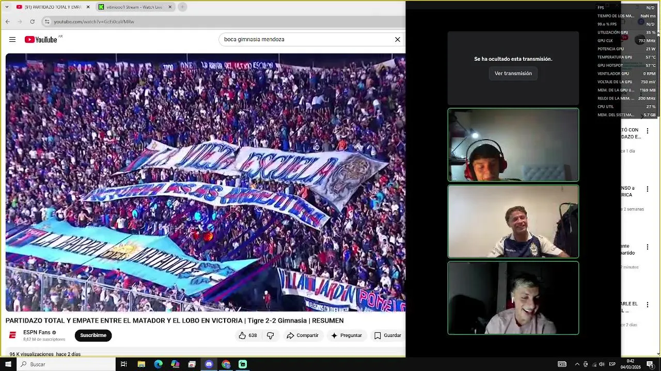Open the Preguntar AI ask button
Viewport: 661px width, 371px height.
(346, 335)
